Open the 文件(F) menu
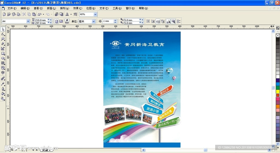280x153 pixels. coord(12,8)
